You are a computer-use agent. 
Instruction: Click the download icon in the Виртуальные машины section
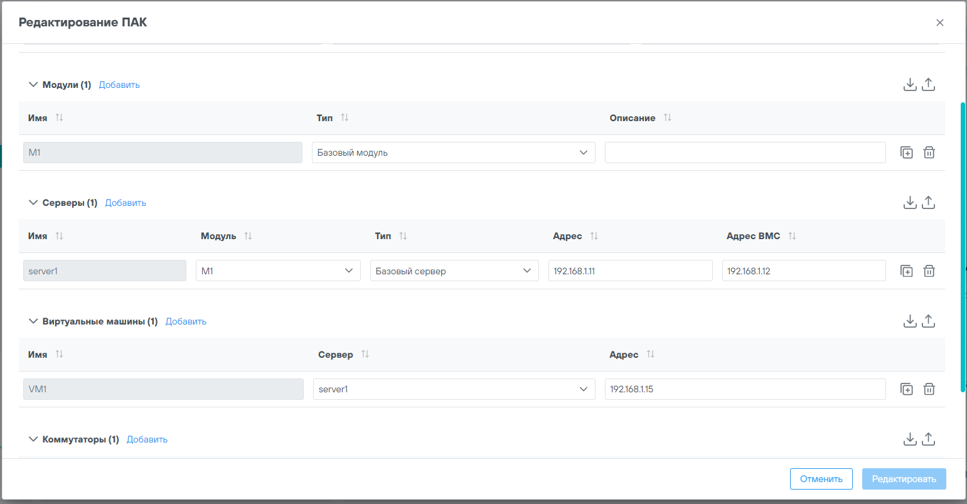pos(910,321)
